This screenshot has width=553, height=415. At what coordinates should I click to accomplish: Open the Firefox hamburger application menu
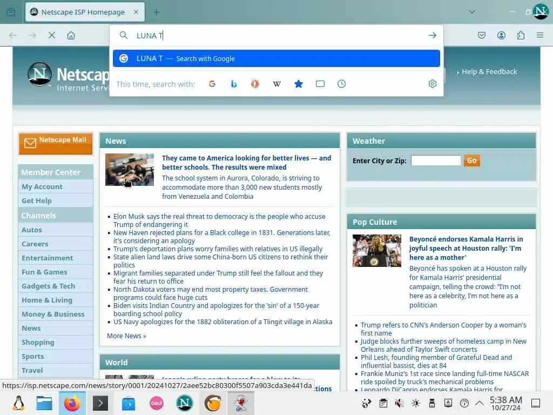click(540, 35)
